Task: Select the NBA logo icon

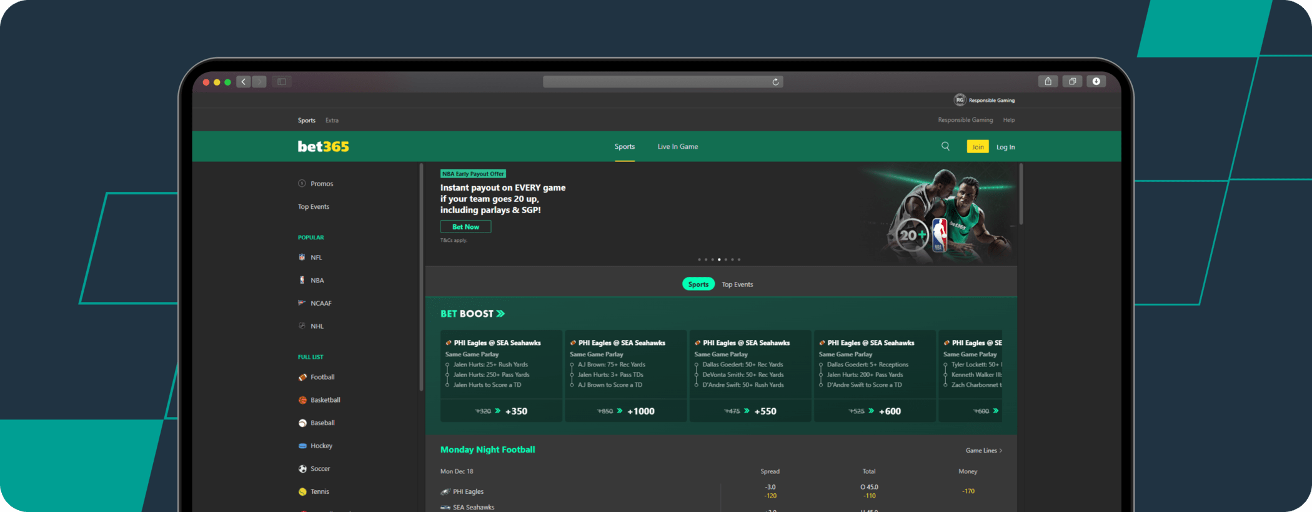Action: tap(302, 280)
